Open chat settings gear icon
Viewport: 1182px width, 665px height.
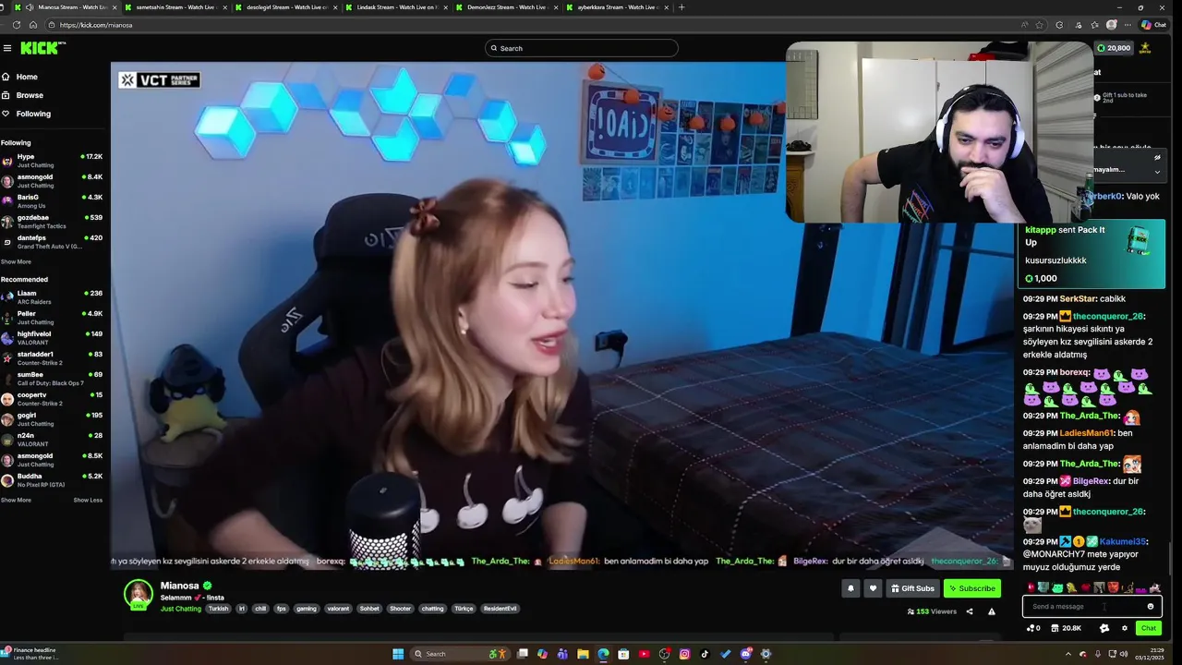pos(1125,628)
